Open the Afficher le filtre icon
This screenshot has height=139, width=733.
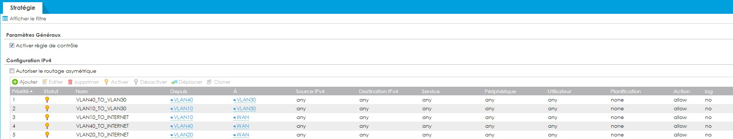[5, 19]
